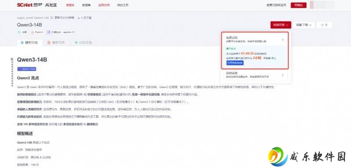Open the 创建实例 menu entry
The height and width of the screenshot is (168, 351).
pyautogui.click(x=255, y=75)
